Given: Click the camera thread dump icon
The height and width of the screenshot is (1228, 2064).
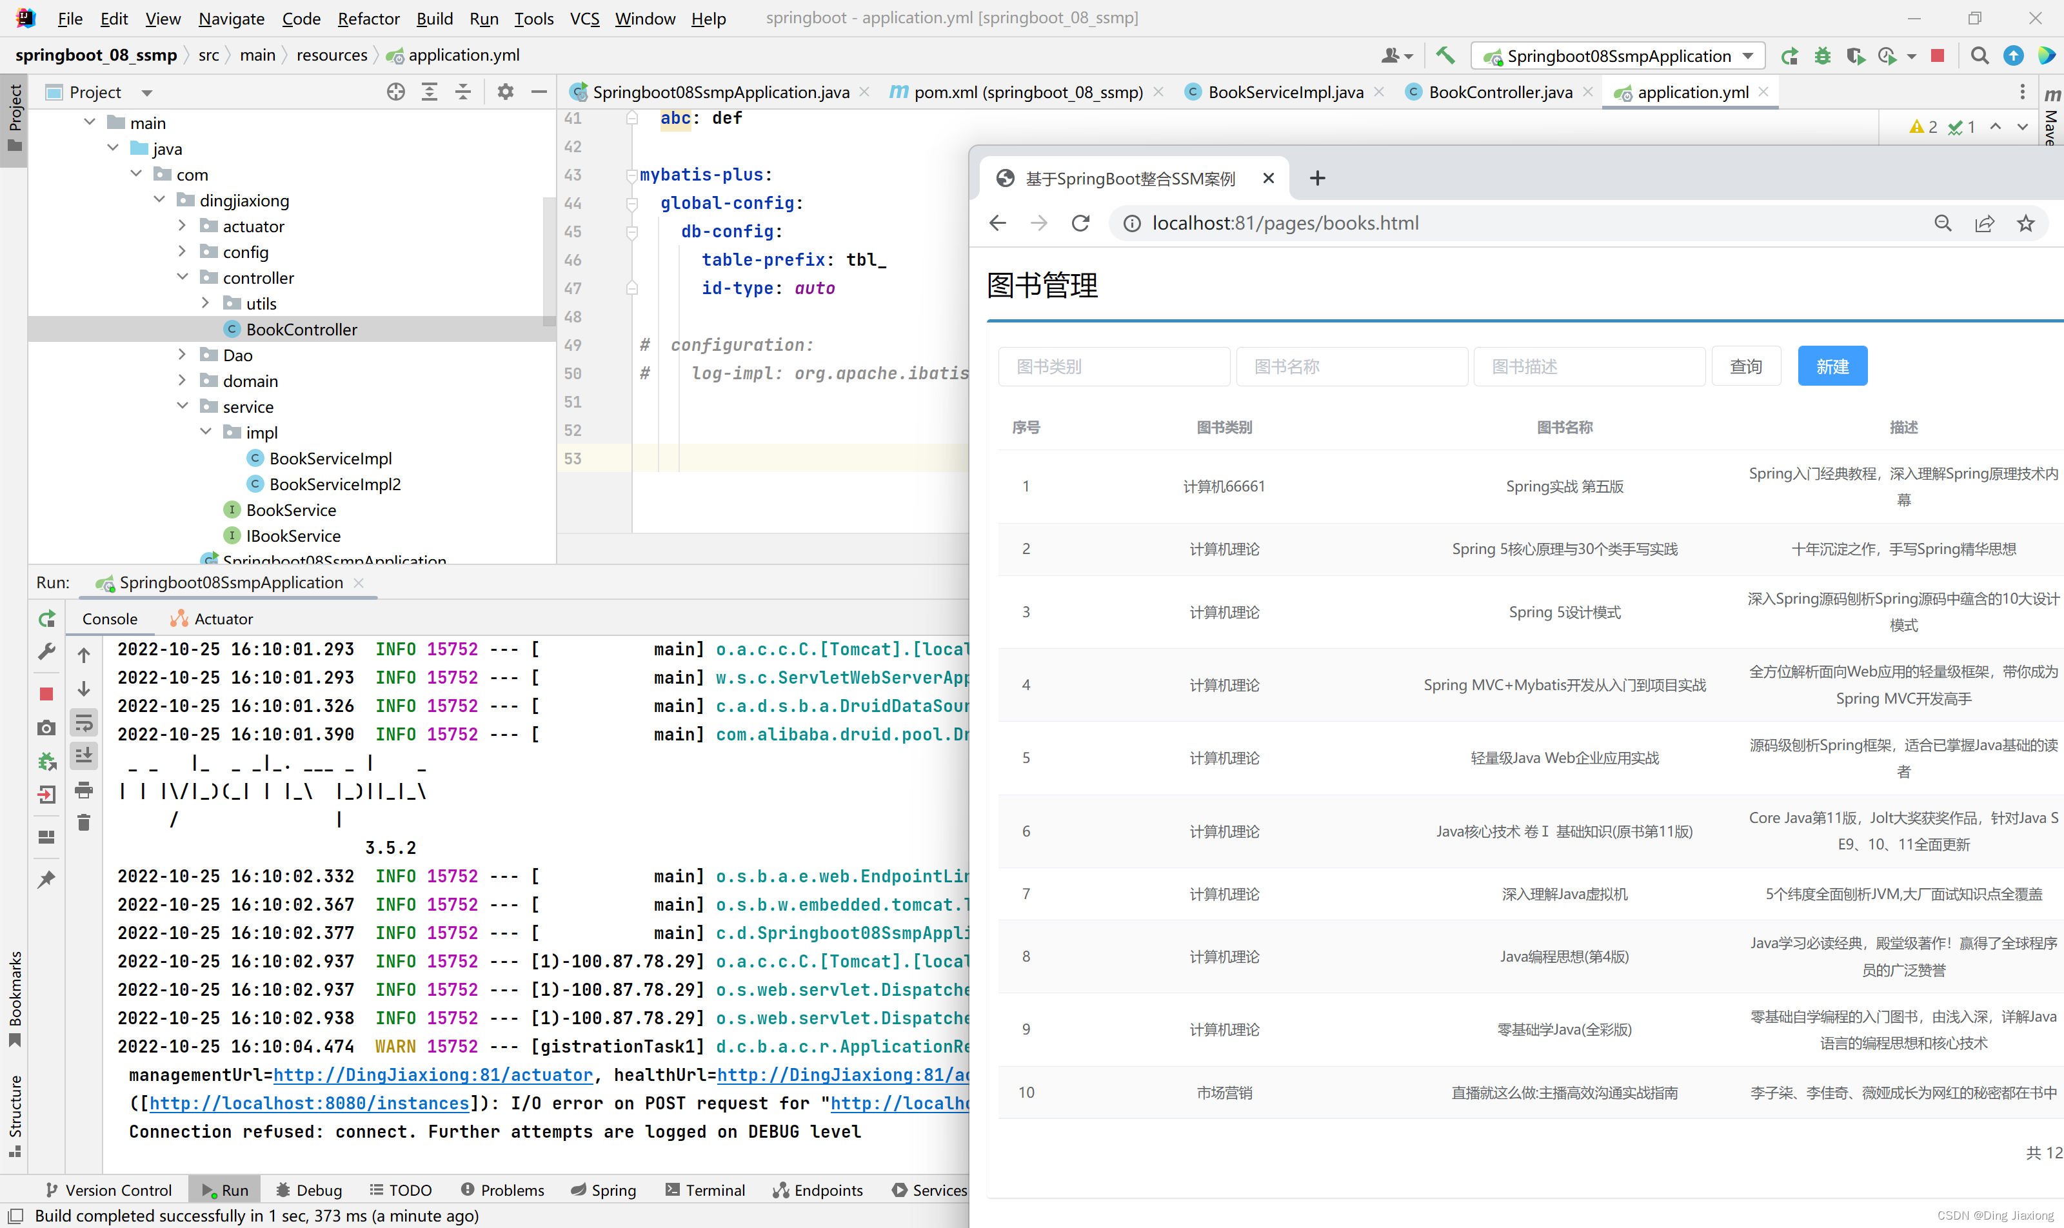Looking at the screenshot, I should [46, 728].
